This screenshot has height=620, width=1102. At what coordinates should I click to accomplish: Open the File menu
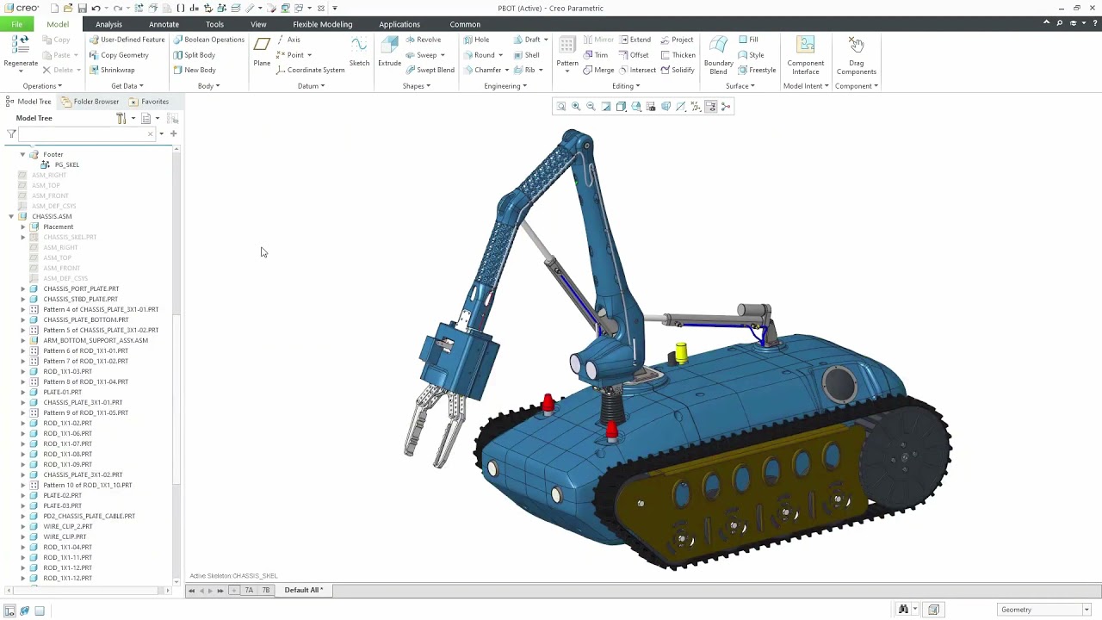[16, 24]
